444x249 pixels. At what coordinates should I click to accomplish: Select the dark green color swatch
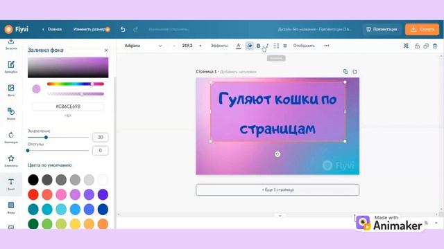pyautogui.click(x=33, y=224)
